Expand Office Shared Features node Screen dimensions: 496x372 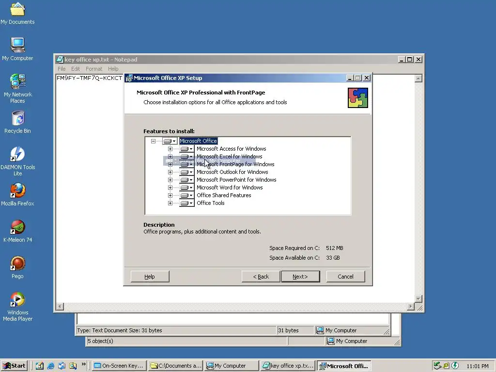coord(170,196)
